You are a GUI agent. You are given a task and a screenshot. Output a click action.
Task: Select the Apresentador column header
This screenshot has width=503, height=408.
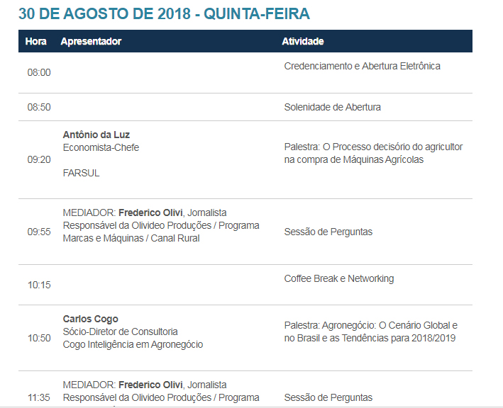91,42
